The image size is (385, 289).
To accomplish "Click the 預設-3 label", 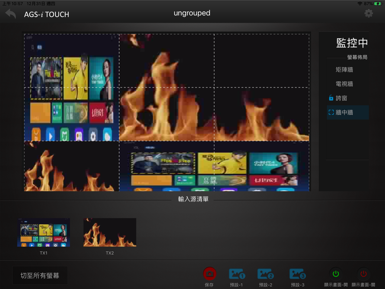I will pos(298,285).
